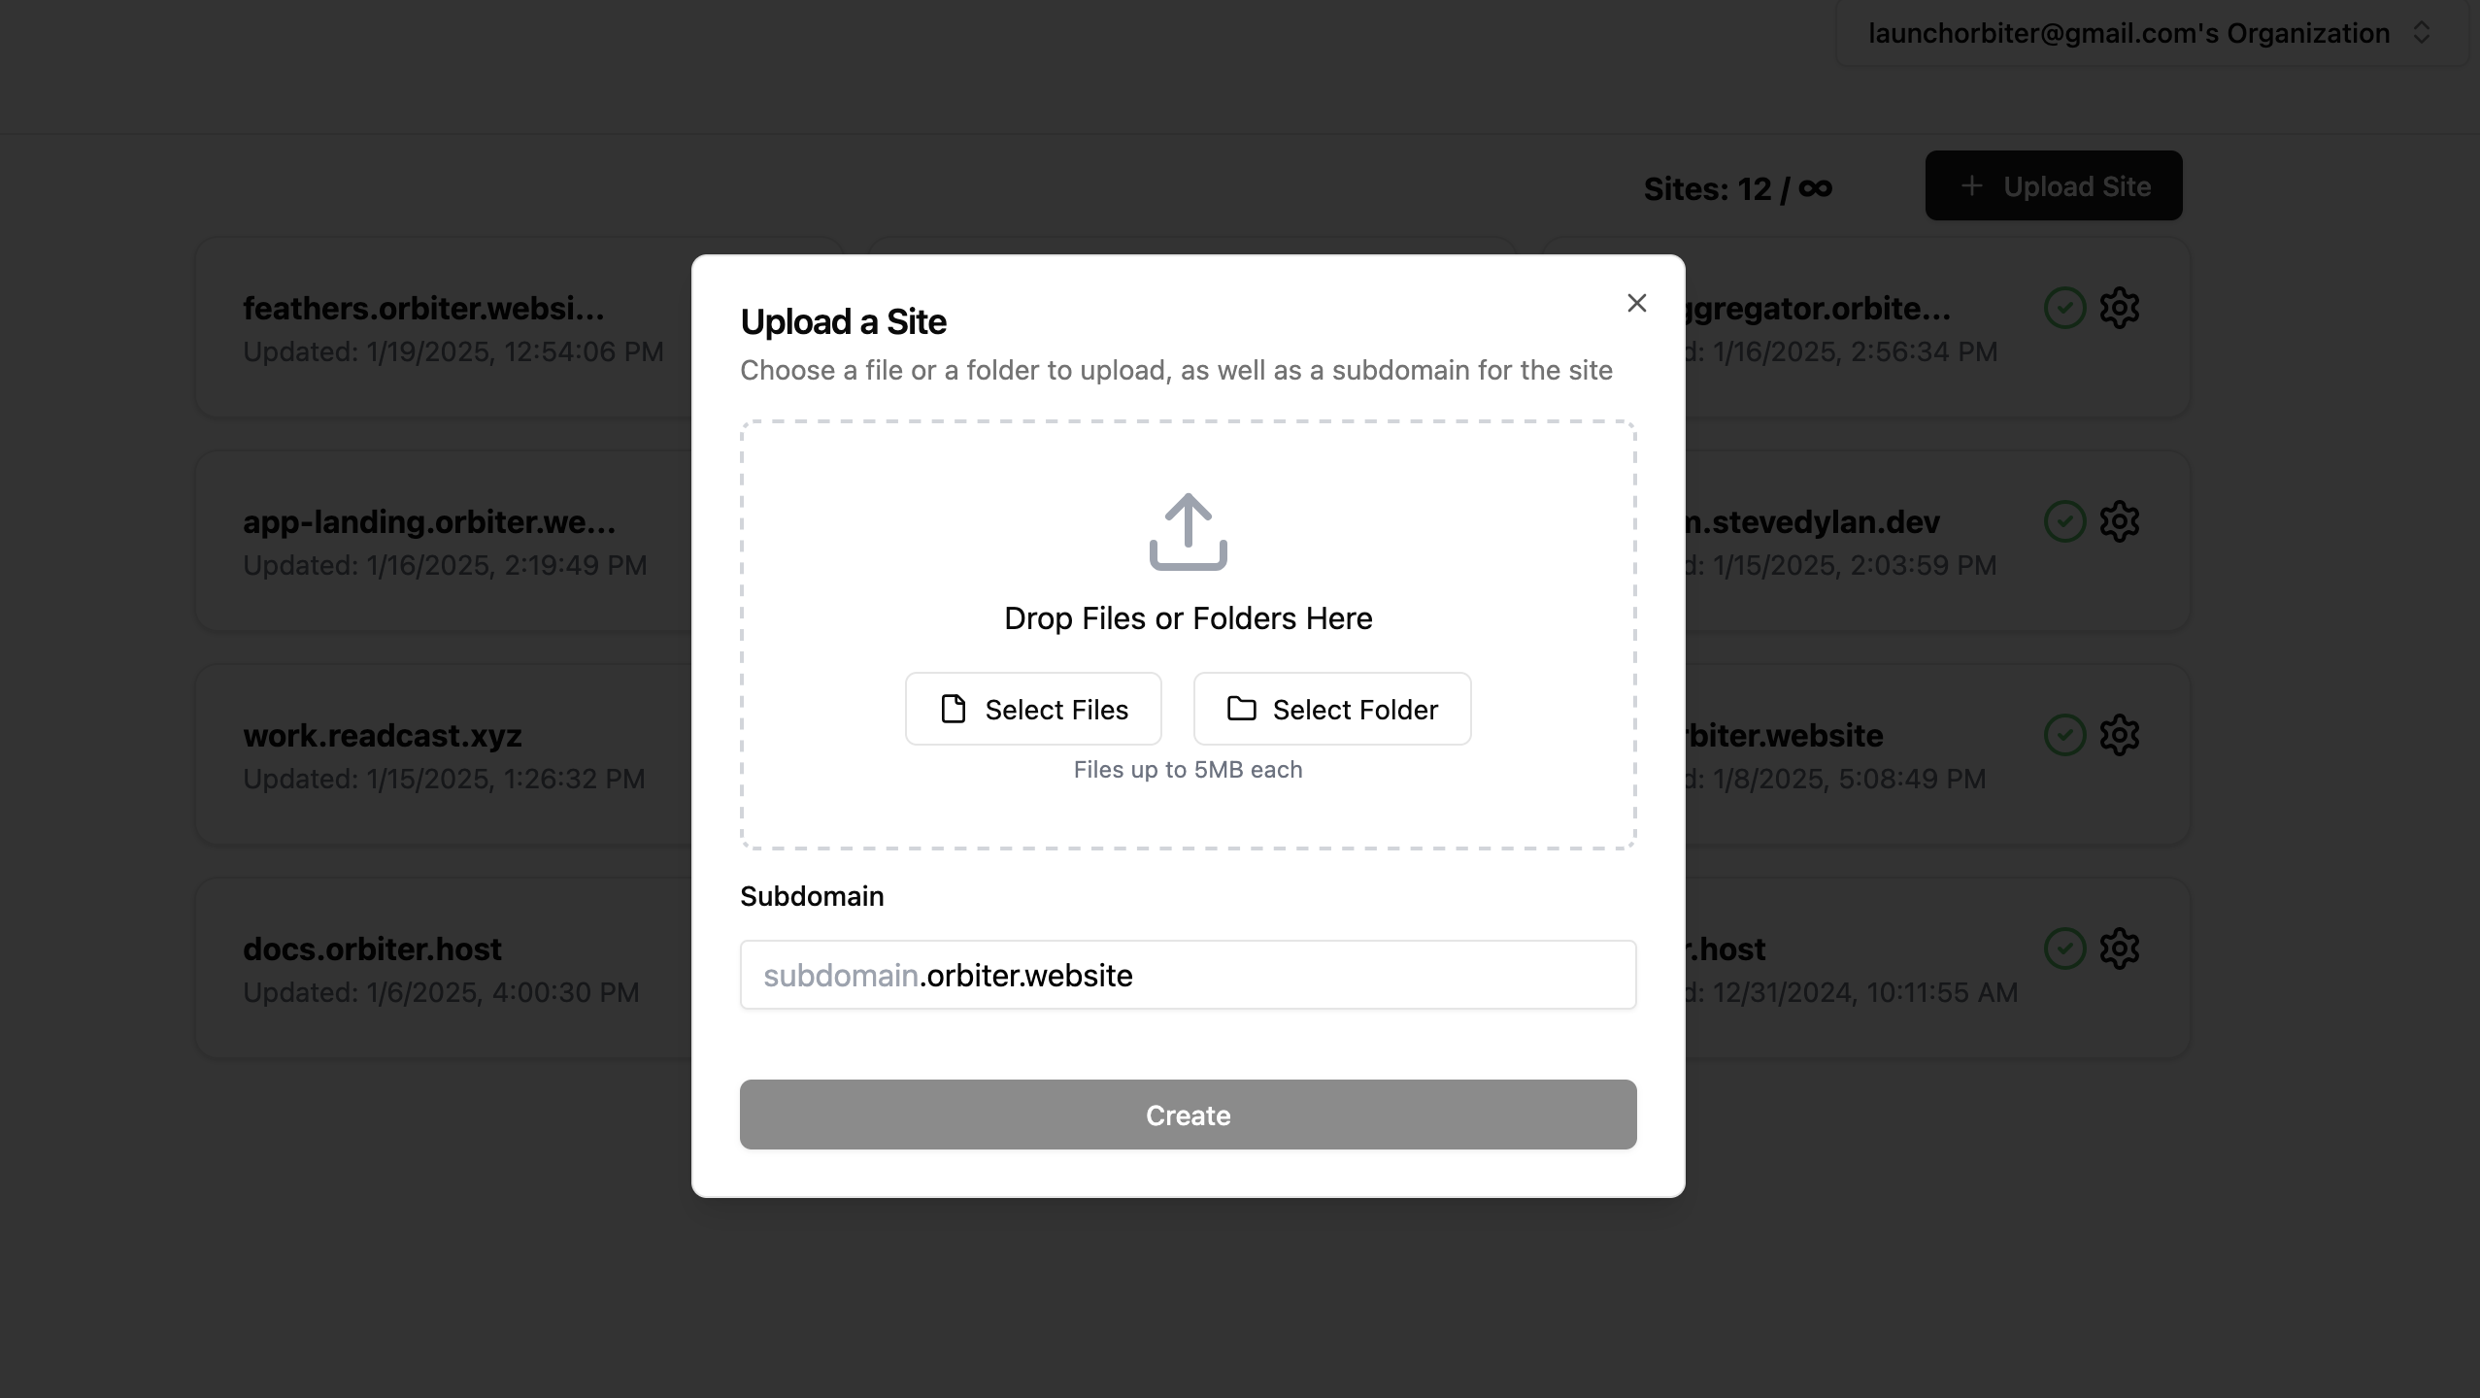2480x1398 pixels.
Task: Open settings gear for the site updated 12/31/2024
Action: pos(2119,949)
